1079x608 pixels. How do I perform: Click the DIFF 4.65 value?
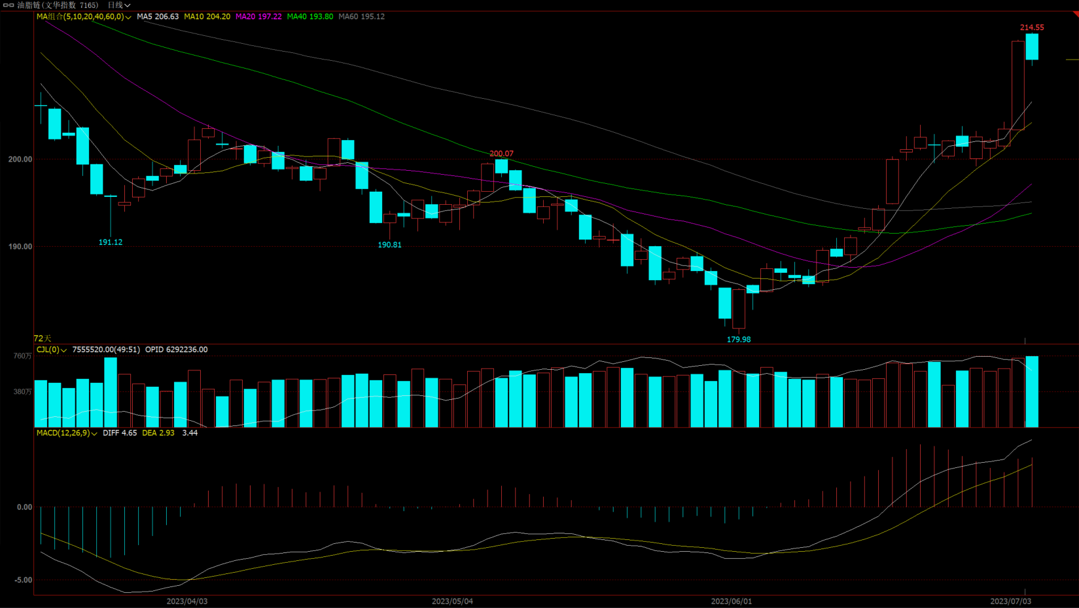coord(120,433)
